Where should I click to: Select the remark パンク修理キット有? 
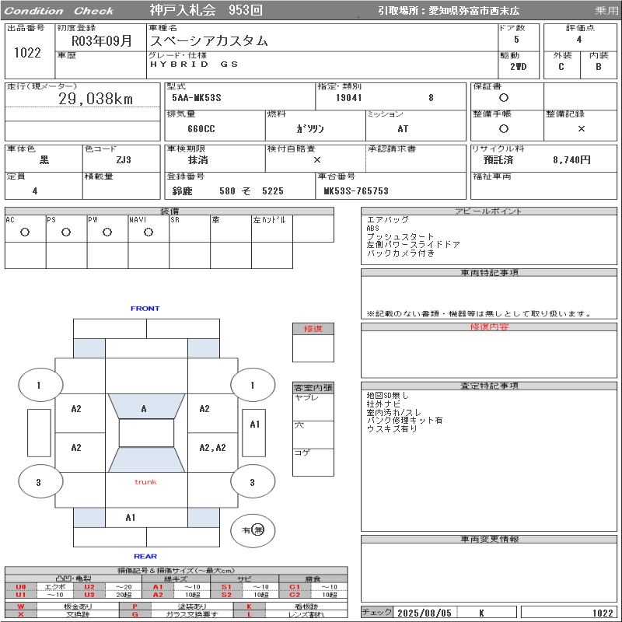coord(404,421)
